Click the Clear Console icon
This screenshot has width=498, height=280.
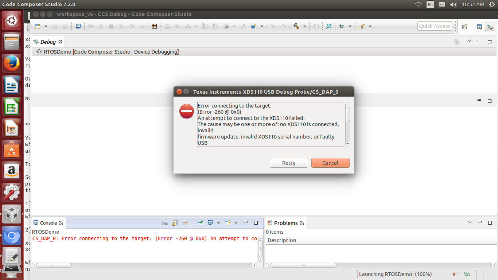click(x=165, y=223)
